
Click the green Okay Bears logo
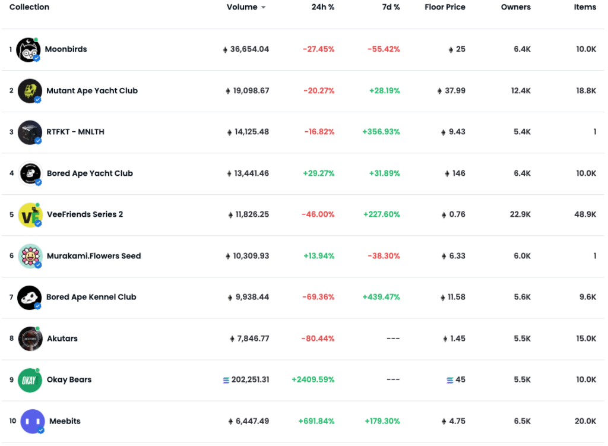point(30,380)
